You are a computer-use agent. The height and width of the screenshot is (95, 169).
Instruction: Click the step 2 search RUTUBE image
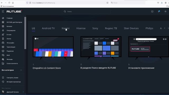pos(101,48)
